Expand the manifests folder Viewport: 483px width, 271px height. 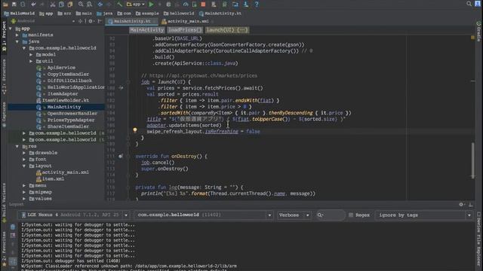tap(17, 35)
